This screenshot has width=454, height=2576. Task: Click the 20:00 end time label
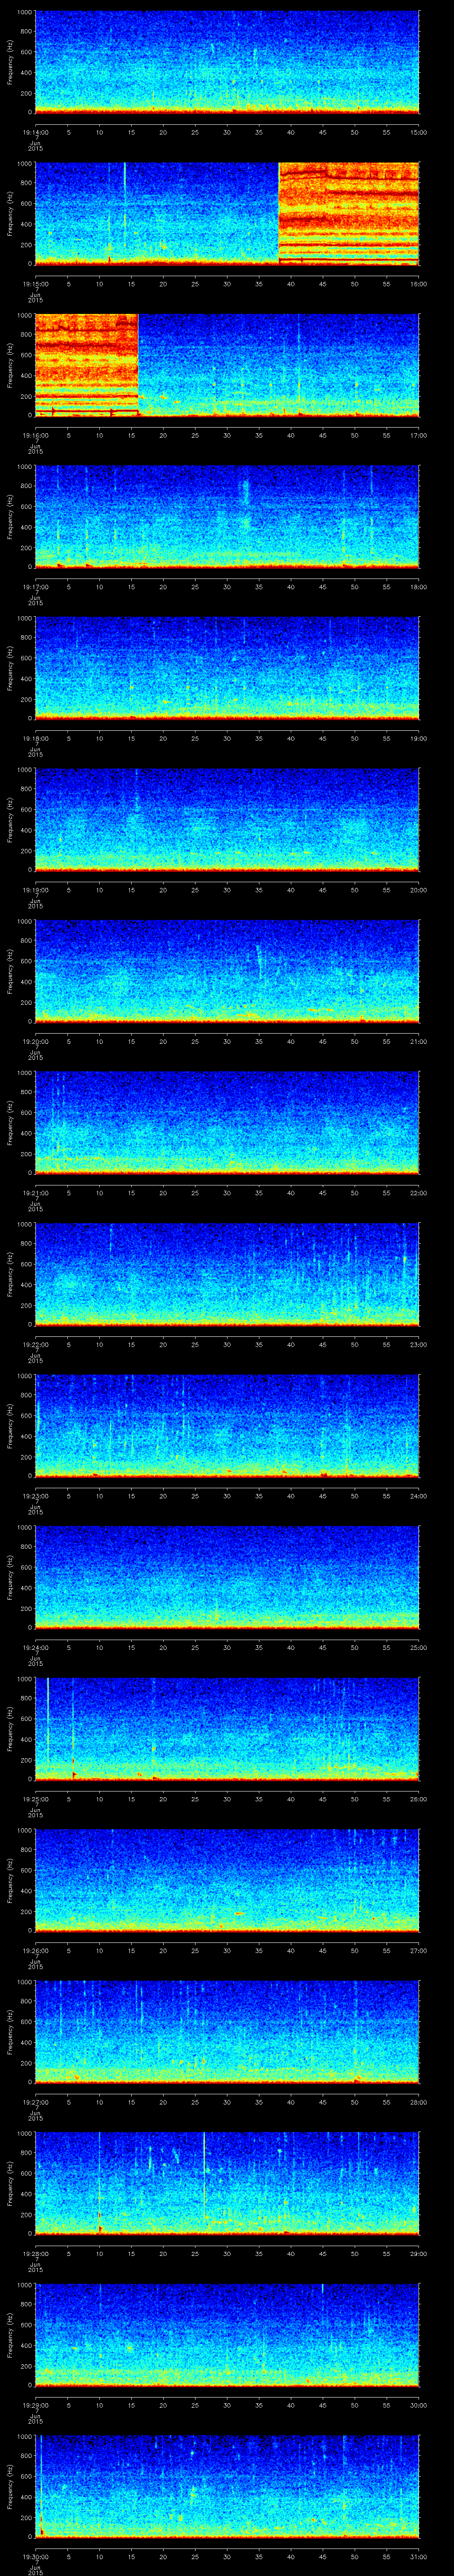[x=418, y=890]
